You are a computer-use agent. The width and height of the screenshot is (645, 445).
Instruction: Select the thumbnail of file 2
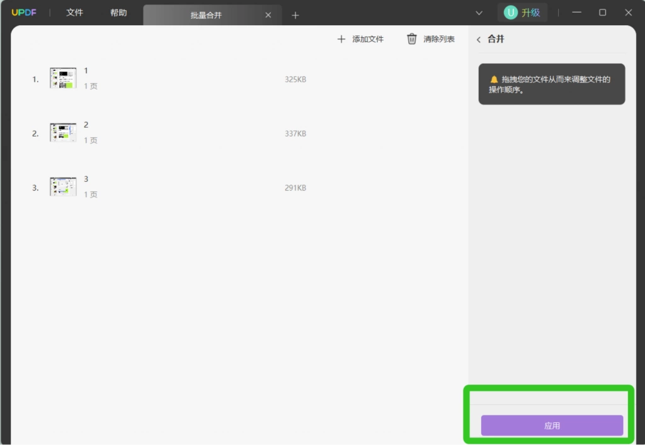[x=63, y=132]
